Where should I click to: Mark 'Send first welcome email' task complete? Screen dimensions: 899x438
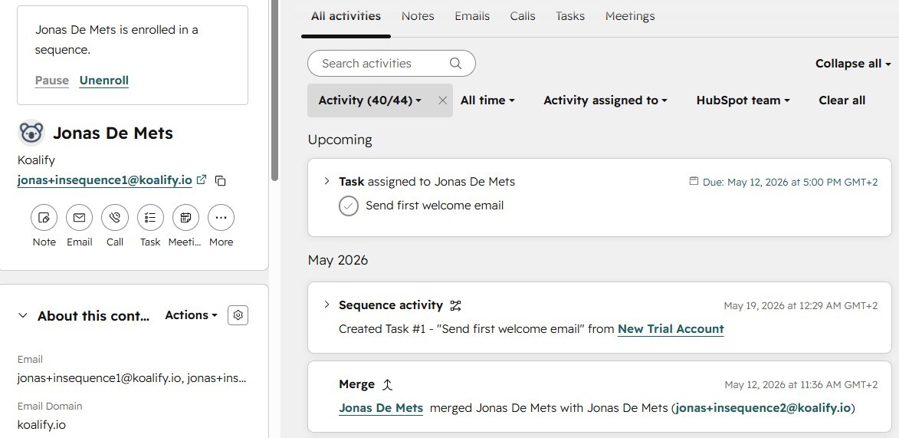349,206
